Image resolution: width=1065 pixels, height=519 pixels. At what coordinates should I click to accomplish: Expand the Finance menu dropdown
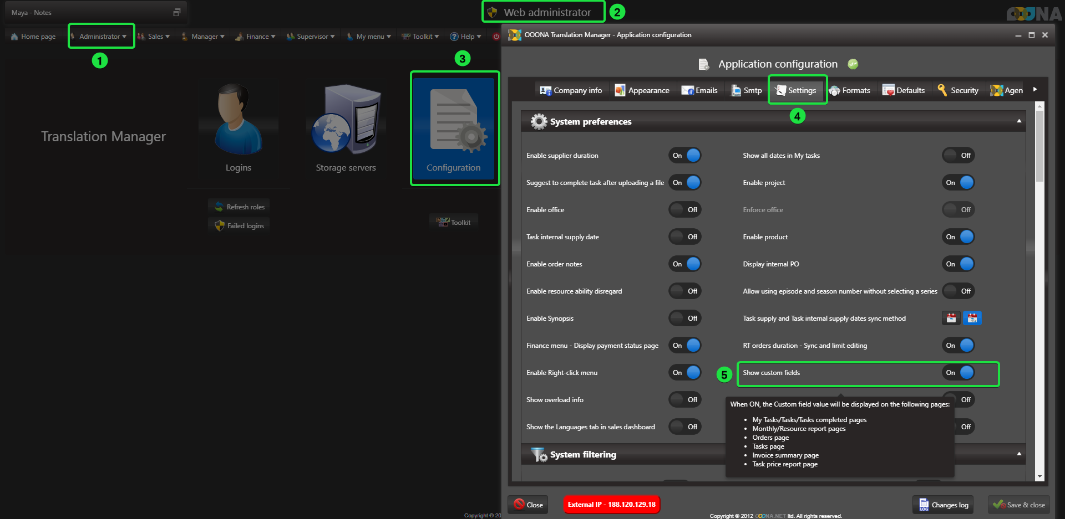coord(256,37)
